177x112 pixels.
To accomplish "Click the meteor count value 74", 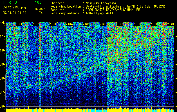I will tap(41, 13).
